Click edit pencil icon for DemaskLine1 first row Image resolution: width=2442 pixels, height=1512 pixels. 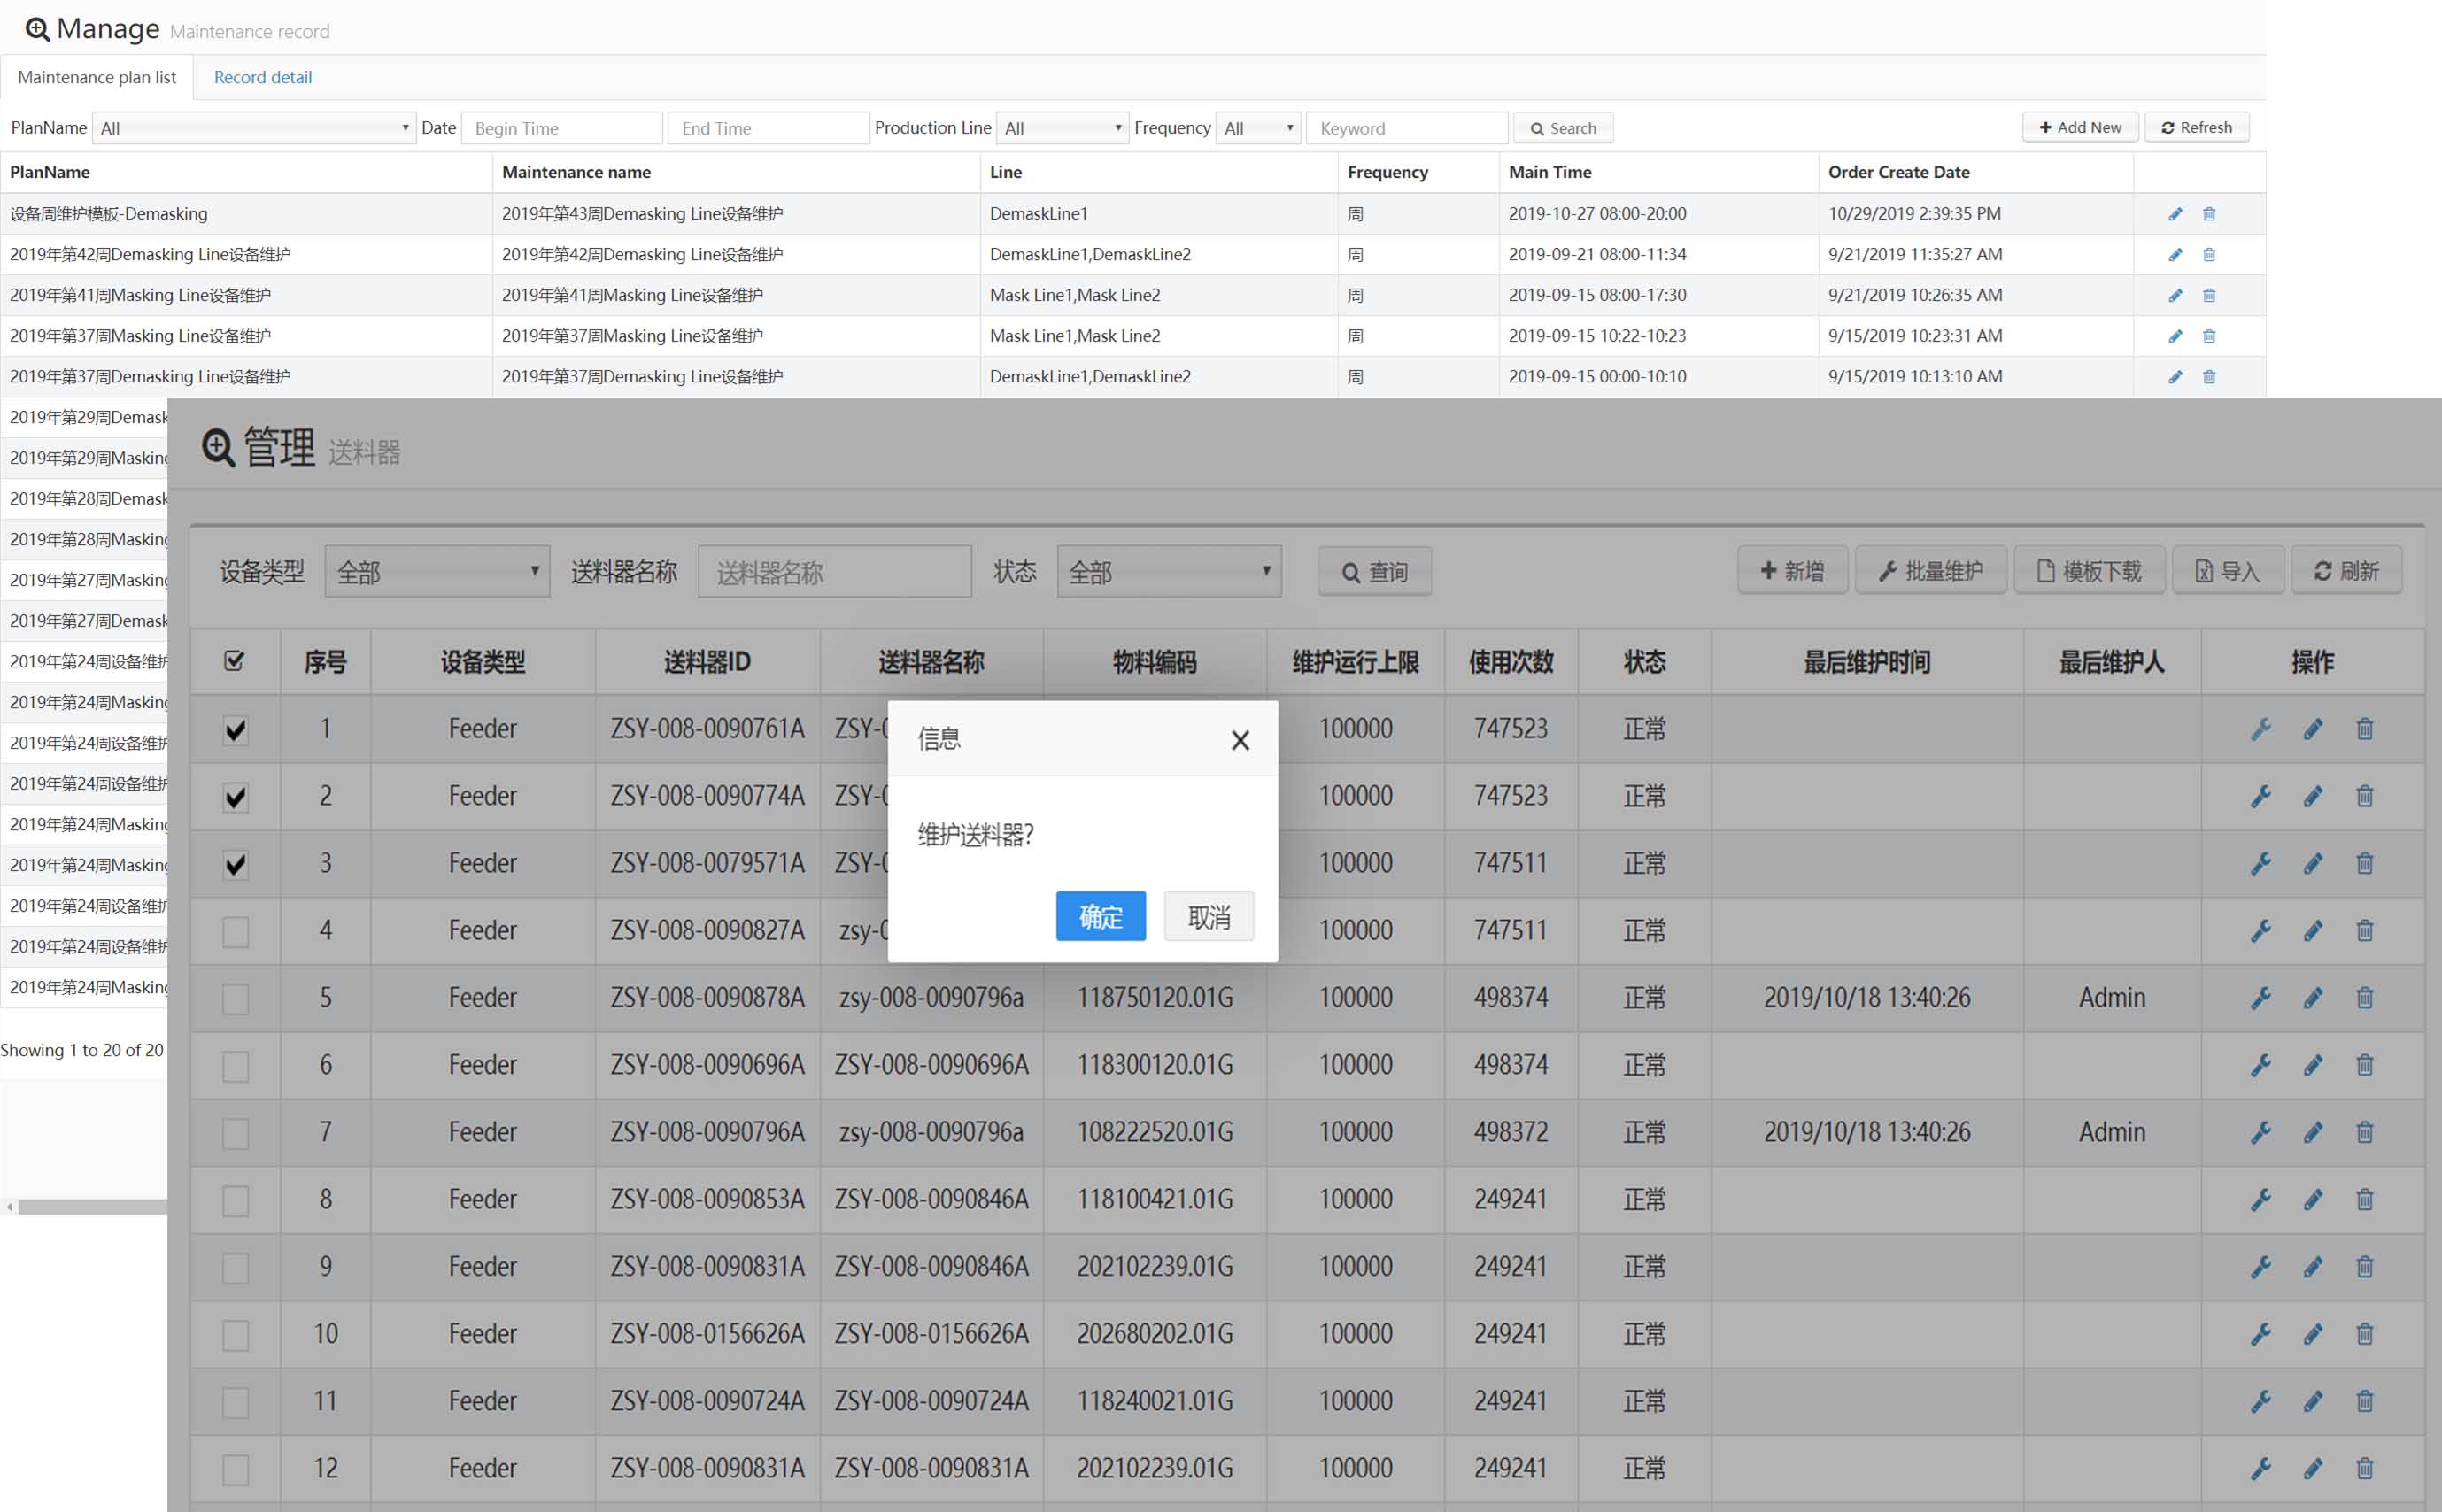click(x=2175, y=214)
